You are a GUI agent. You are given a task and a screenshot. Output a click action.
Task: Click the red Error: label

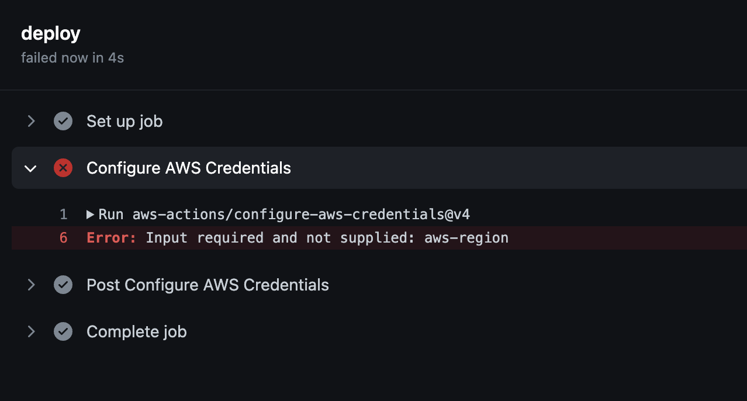(111, 238)
